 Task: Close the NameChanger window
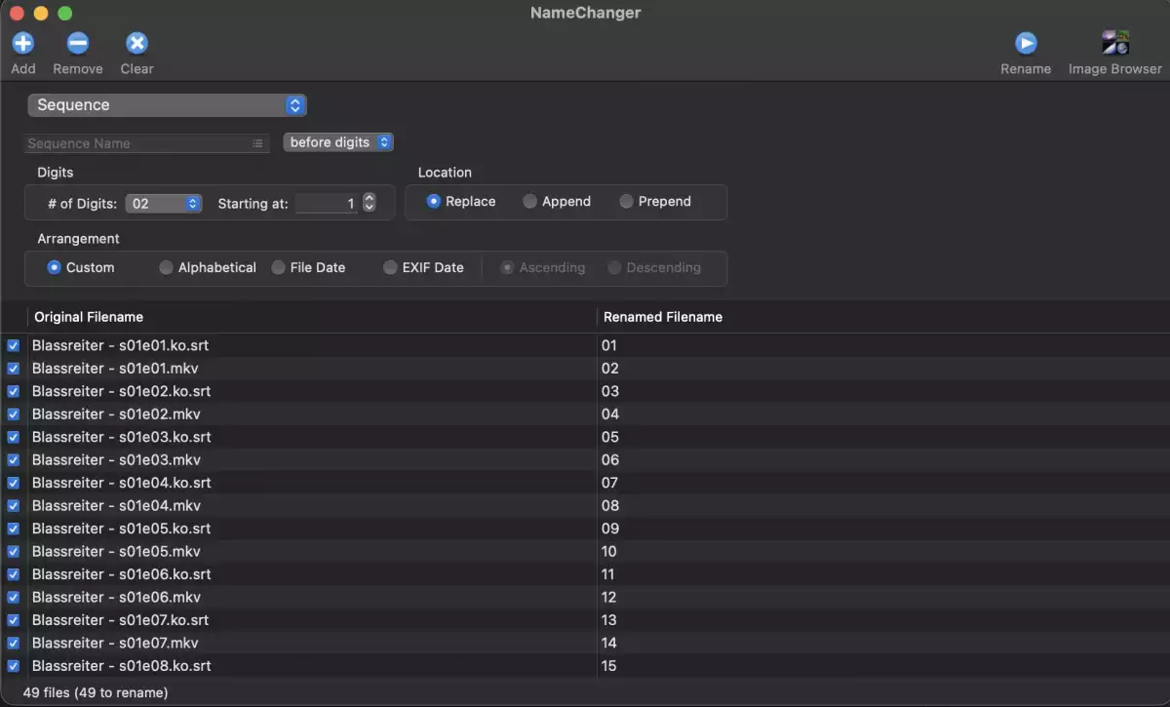pos(17,14)
